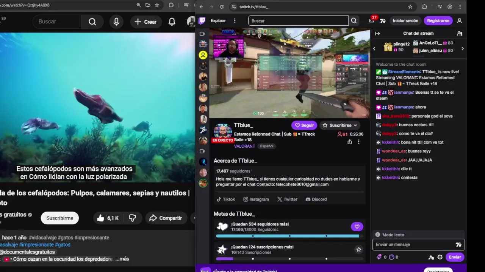Open Chrome three-dot menu in Twitch window
Viewport: 485px width, 272px height.
pos(460,7)
